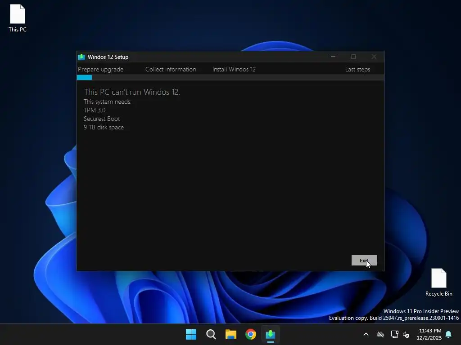
Task: Click the "TPM 3.0" requirement line
Action: (x=95, y=111)
